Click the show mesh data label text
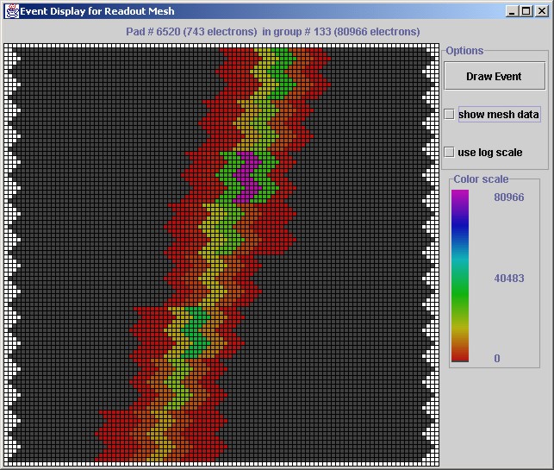This screenshot has width=554, height=470. [499, 114]
